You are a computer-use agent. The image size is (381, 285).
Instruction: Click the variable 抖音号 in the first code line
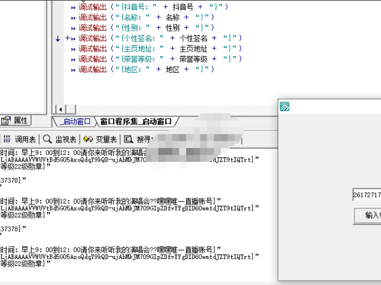coord(182,7)
